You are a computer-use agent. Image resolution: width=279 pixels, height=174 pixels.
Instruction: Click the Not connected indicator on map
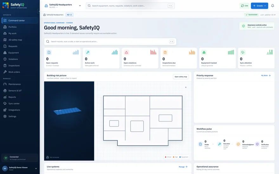[53, 157]
